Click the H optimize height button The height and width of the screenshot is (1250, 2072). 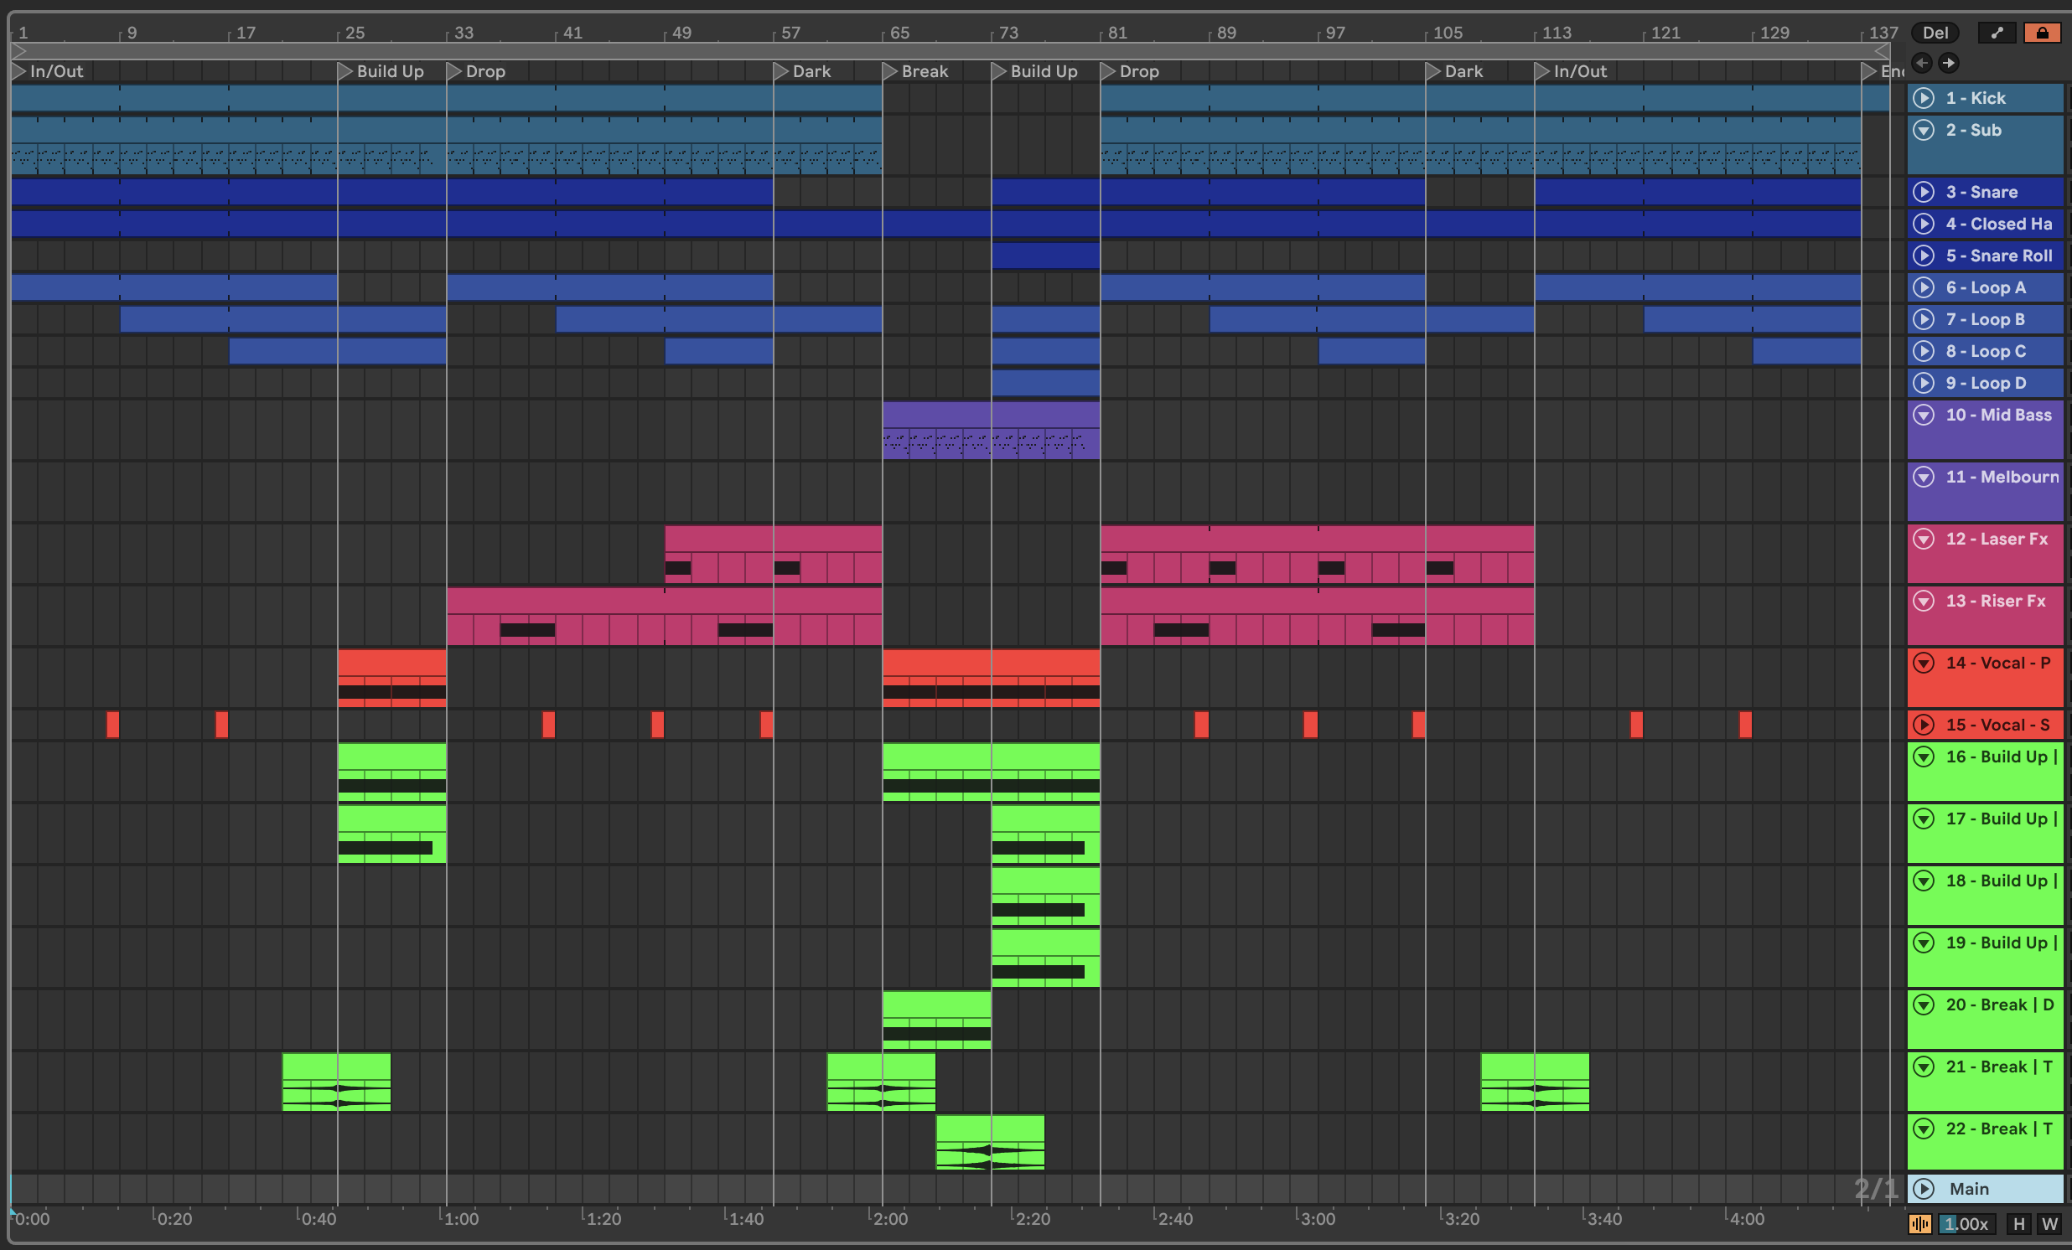tap(2018, 1224)
